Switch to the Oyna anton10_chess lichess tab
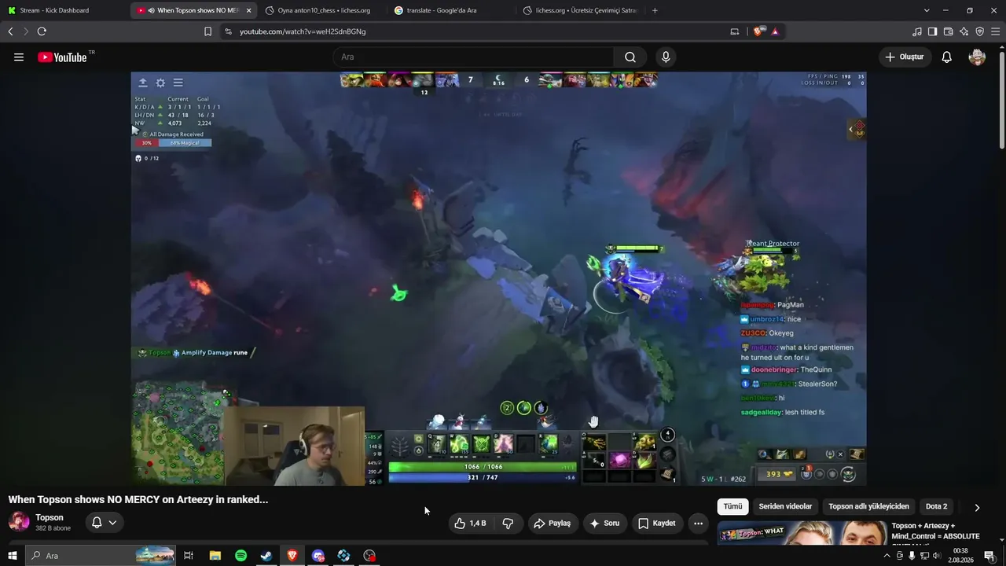Viewport: 1006px width, 566px height. coord(323,10)
